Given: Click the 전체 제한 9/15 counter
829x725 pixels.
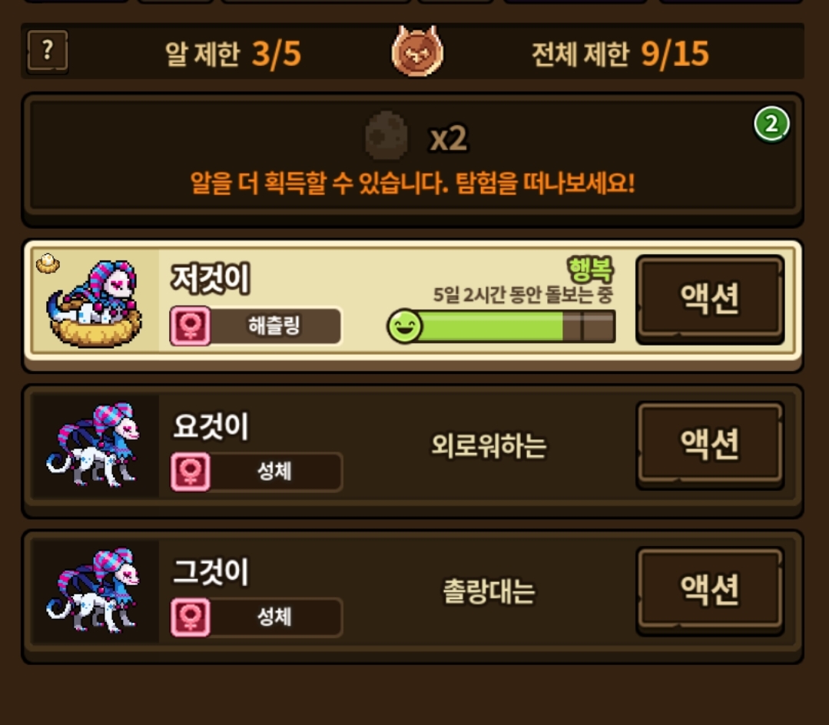Looking at the screenshot, I should tap(619, 53).
